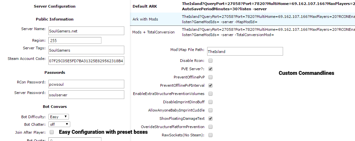Uncheck the PVE Server checkbox
The width and height of the screenshot is (355, 141).
point(210,69)
